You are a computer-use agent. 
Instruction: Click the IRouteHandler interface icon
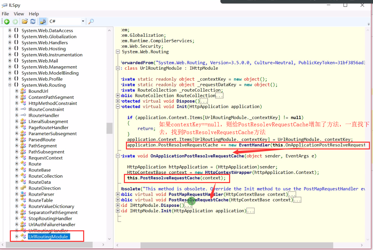pyautogui.click(x=23, y=115)
